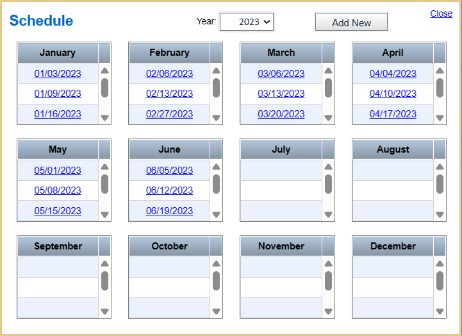Click the scroll up arrow in February list
The image size is (462, 336).
point(217,71)
